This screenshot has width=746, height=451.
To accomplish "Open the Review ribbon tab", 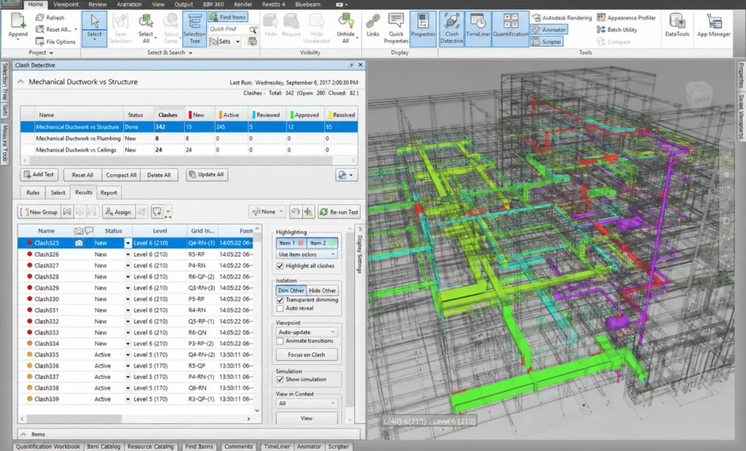I will coord(98,4).
